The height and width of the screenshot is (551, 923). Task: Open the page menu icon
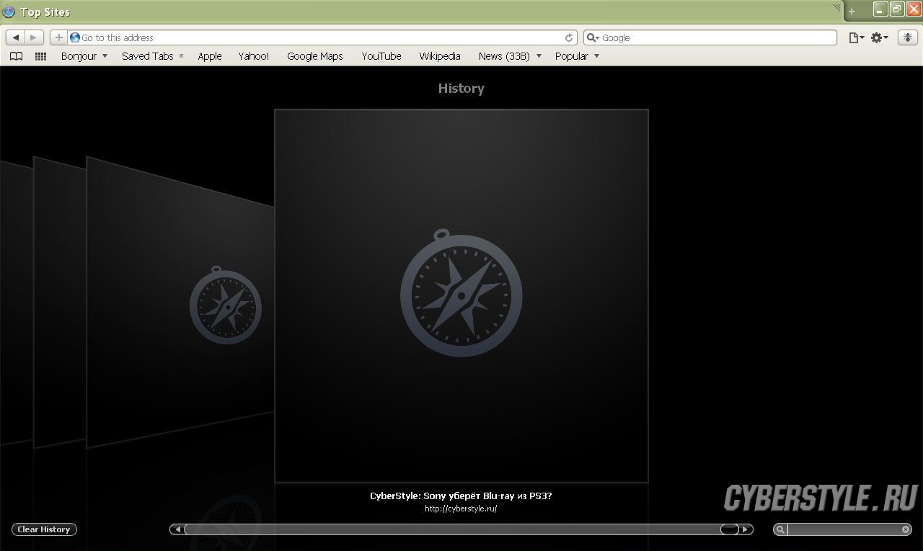pyautogui.click(x=856, y=37)
